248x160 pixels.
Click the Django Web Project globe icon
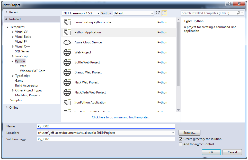67,72
